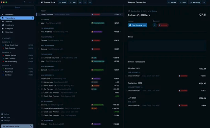Click the Get help icon

tap(2, 117)
